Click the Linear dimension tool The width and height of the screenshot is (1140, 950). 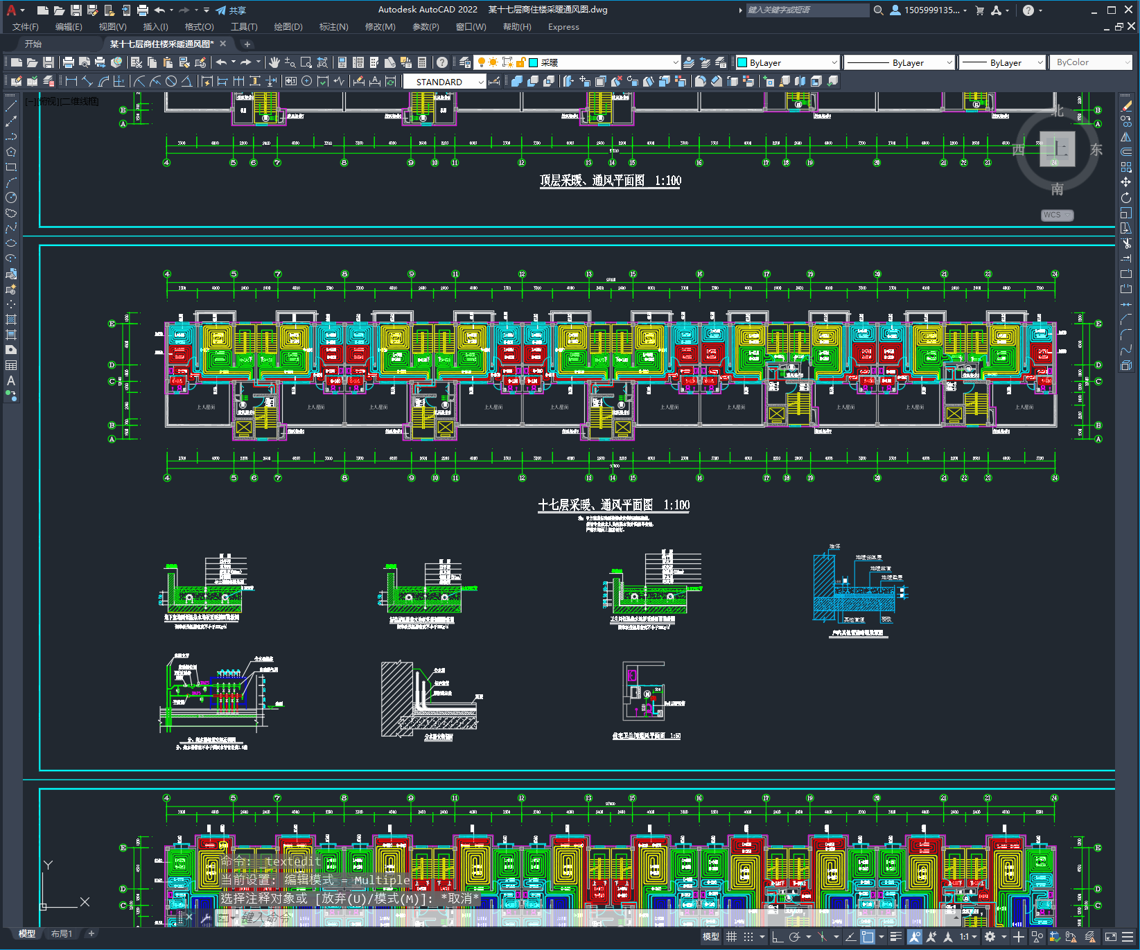[71, 81]
